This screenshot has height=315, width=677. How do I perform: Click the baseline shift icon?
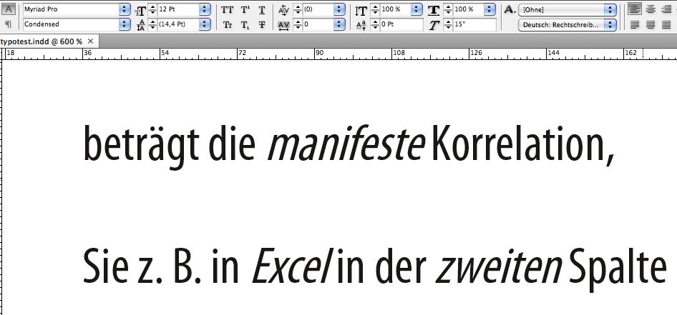pos(361,26)
